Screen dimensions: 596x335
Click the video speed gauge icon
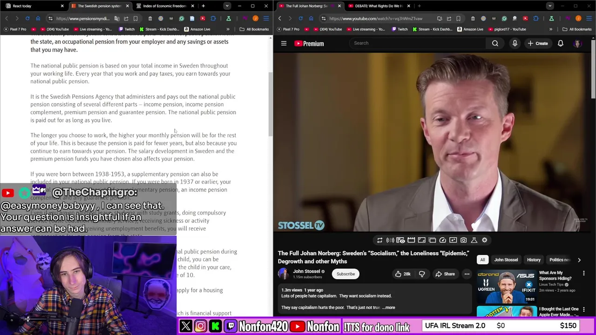coord(442,240)
